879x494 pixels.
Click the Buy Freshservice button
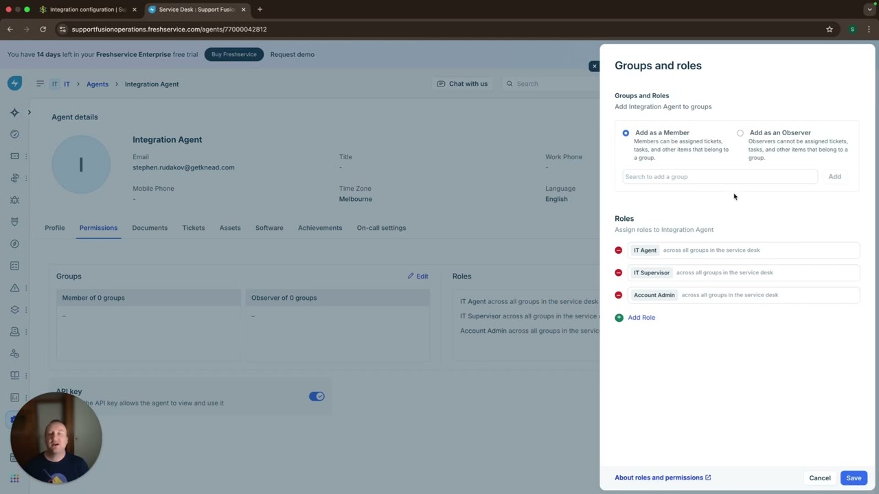point(234,54)
